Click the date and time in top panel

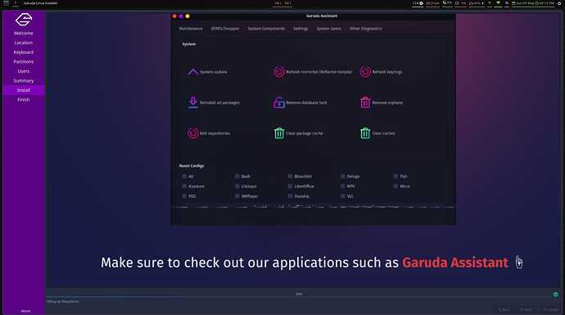tap(533, 3)
